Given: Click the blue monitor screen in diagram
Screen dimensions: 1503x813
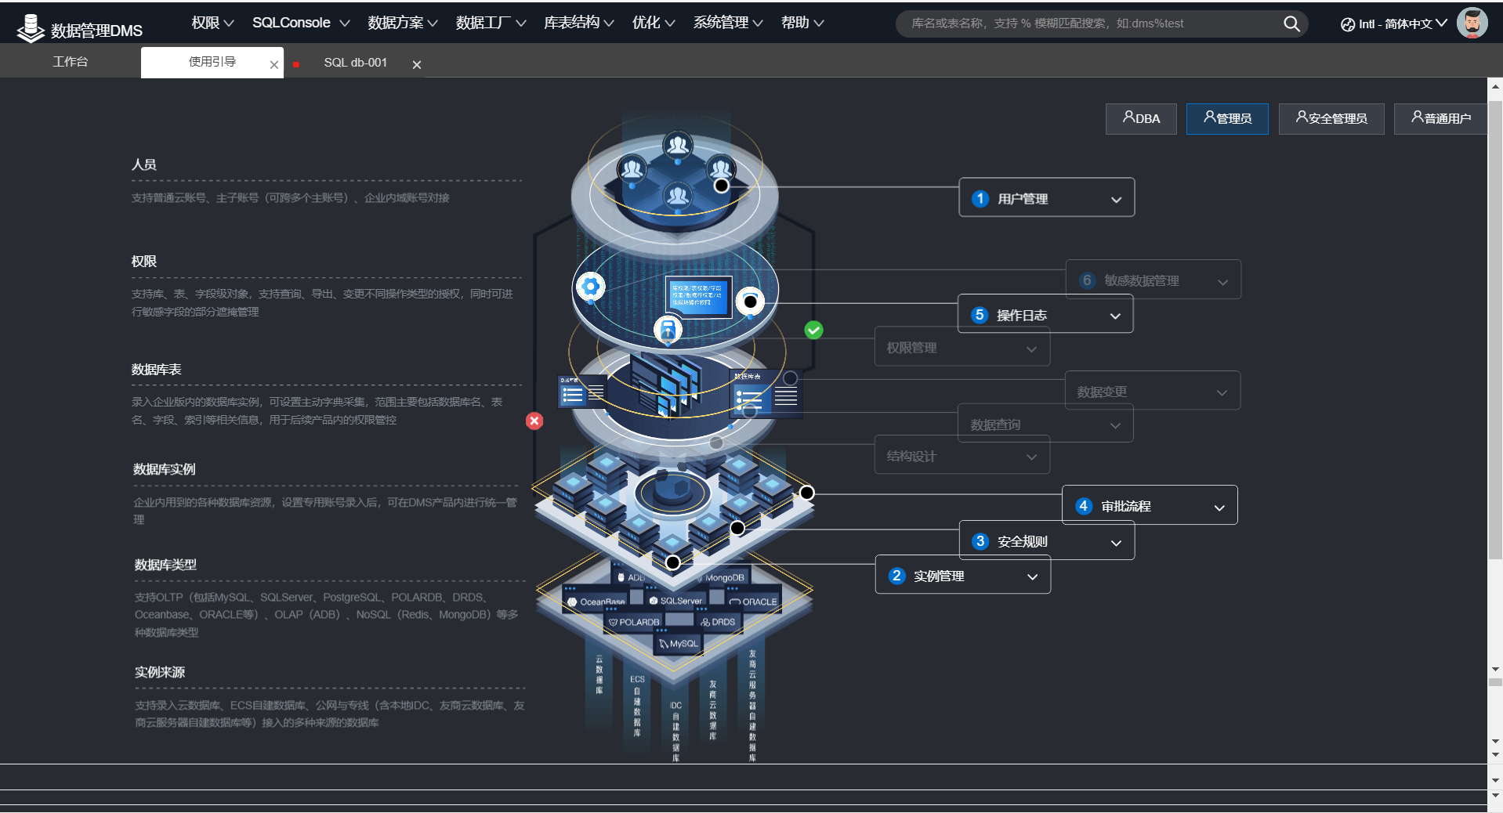Looking at the screenshot, I should pyautogui.click(x=698, y=296).
